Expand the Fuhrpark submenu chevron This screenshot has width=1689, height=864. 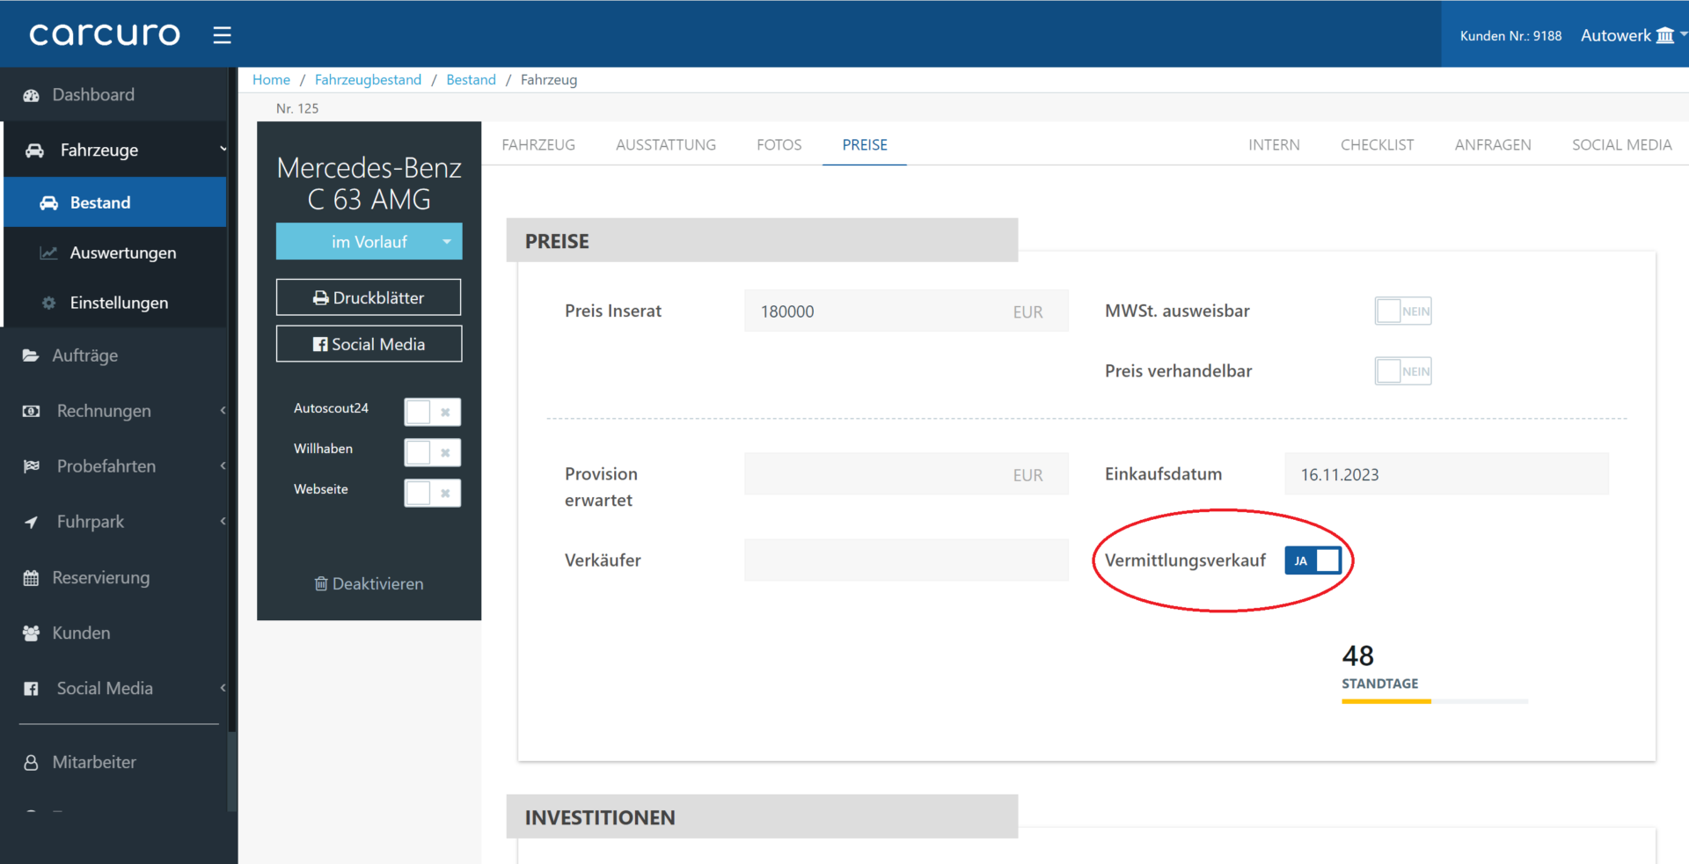pos(223,521)
